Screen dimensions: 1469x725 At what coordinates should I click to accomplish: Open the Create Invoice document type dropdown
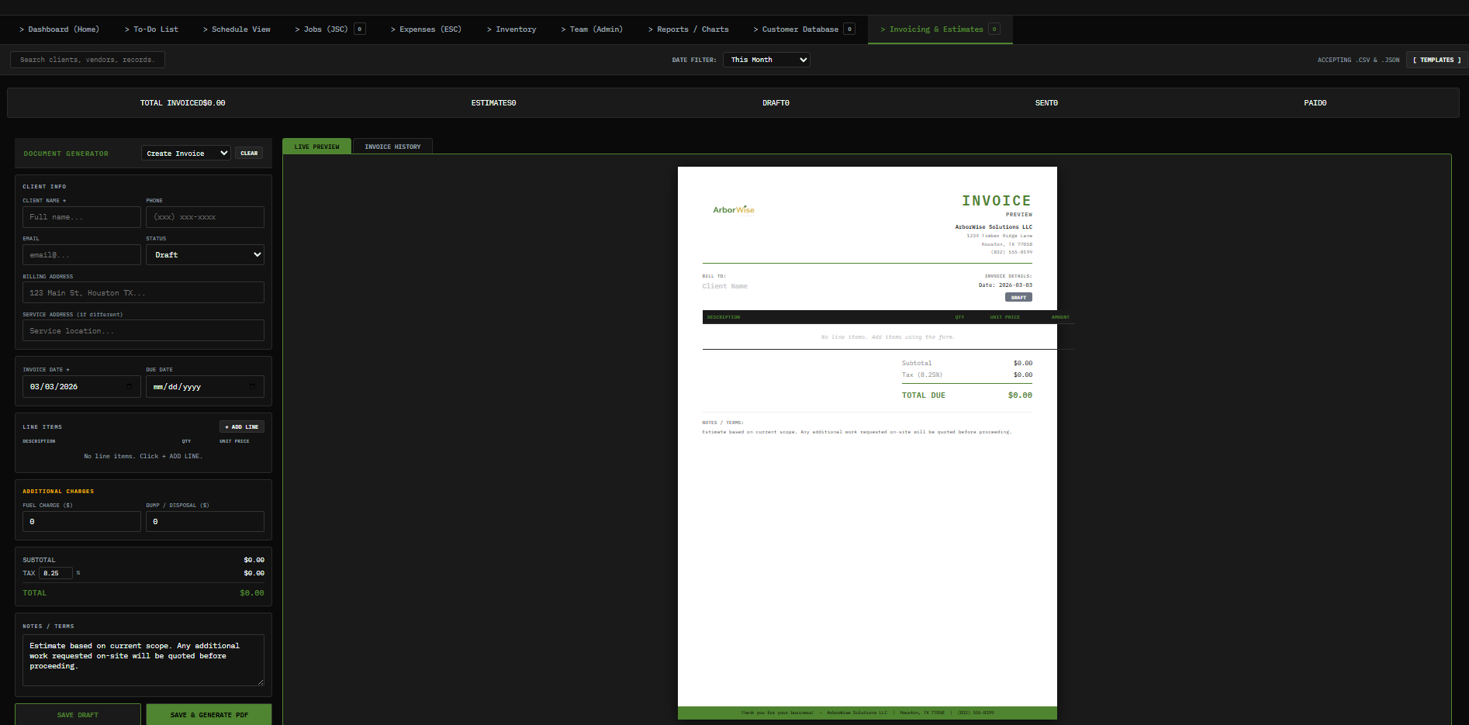pos(185,153)
